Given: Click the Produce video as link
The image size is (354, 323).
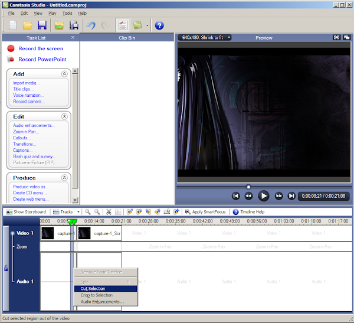Looking at the screenshot, I should pyautogui.click(x=29, y=187).
